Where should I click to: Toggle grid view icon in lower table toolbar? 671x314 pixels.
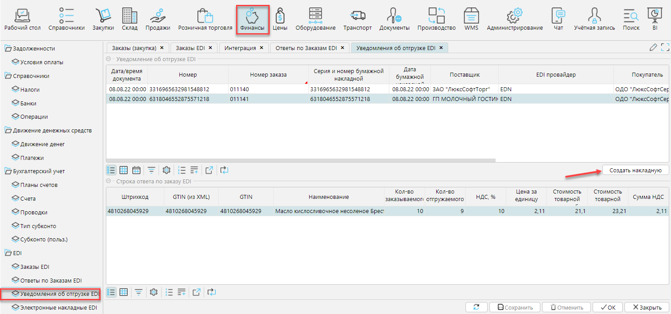click(x=124, y=292)
